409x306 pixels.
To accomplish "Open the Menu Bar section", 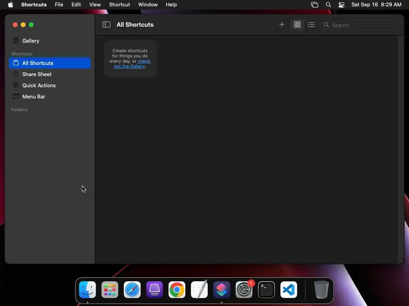I will pyautogui.click(x=50, y=96).
